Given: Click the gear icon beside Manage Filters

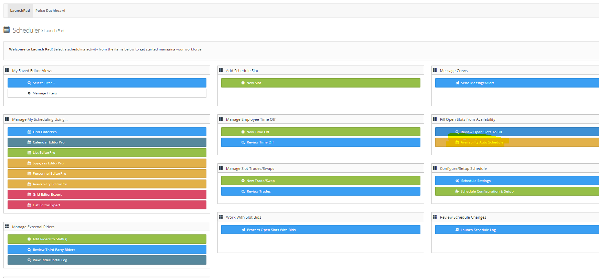Looking at the screenshot, I should click(x=29, y=93).
